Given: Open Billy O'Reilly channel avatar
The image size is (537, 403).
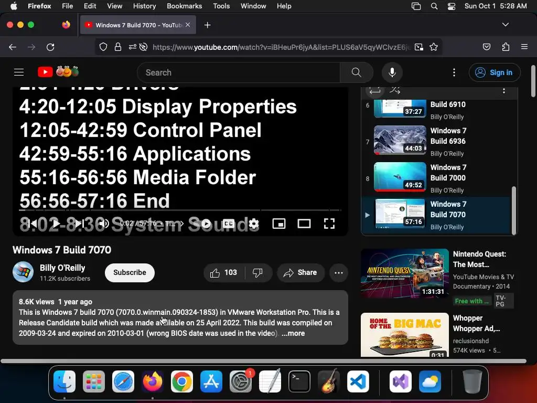Looking at the screenshot, I should (23, 272).
